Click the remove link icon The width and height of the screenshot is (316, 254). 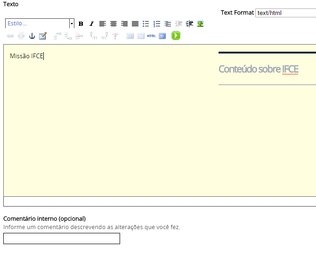coord(21,36)
